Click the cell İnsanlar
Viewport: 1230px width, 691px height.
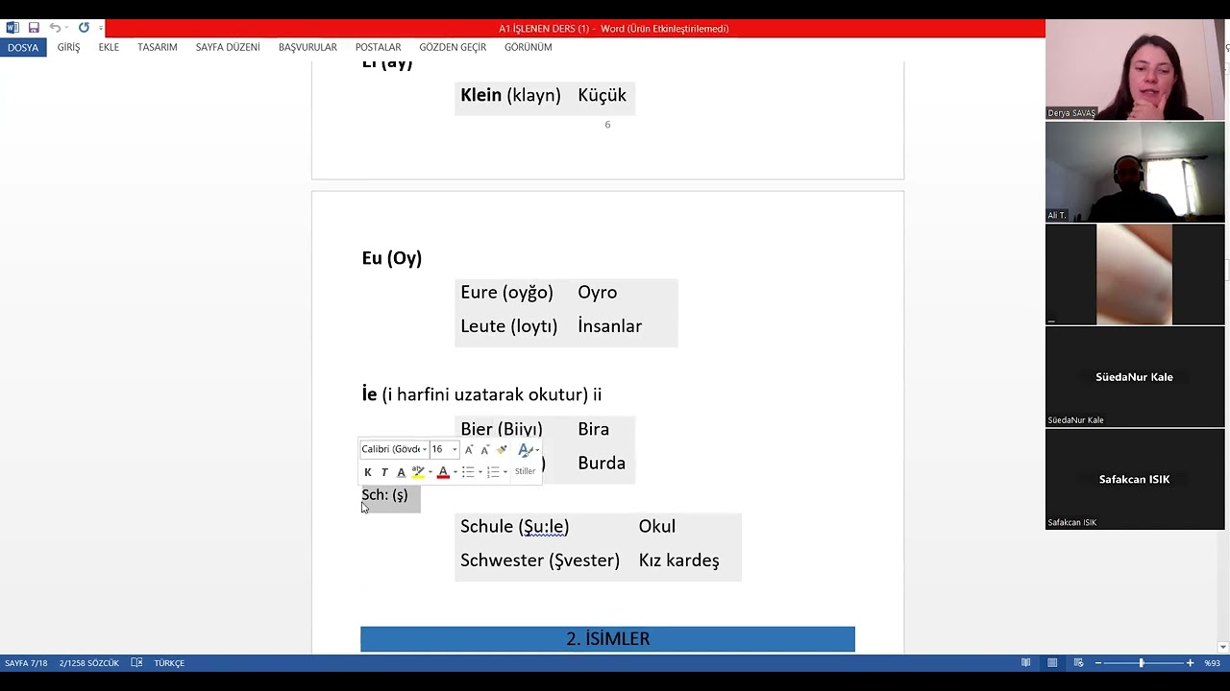coord(609,326)
